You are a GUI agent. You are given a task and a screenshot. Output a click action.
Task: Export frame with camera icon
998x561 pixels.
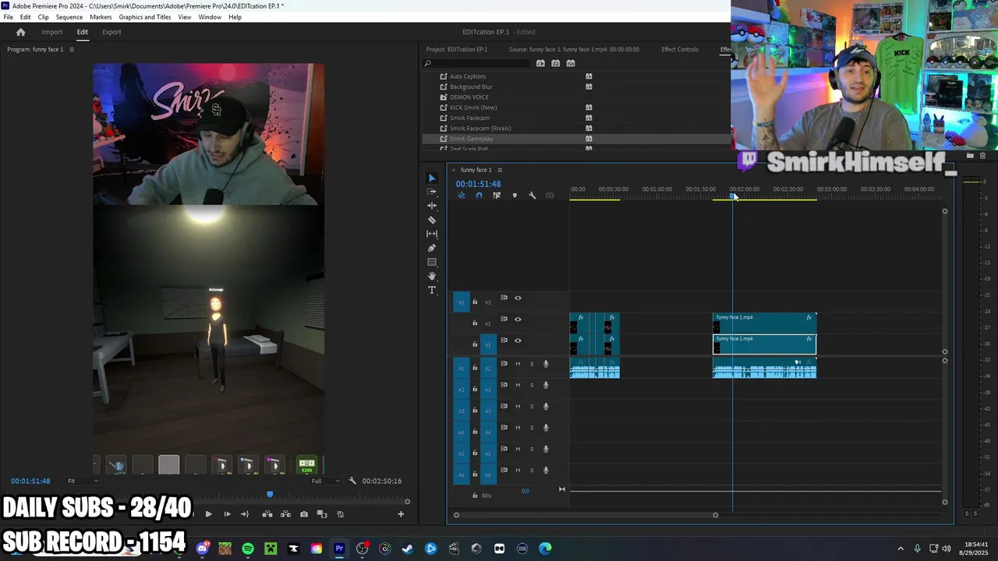pyautogui.click(x=304, y=514)
